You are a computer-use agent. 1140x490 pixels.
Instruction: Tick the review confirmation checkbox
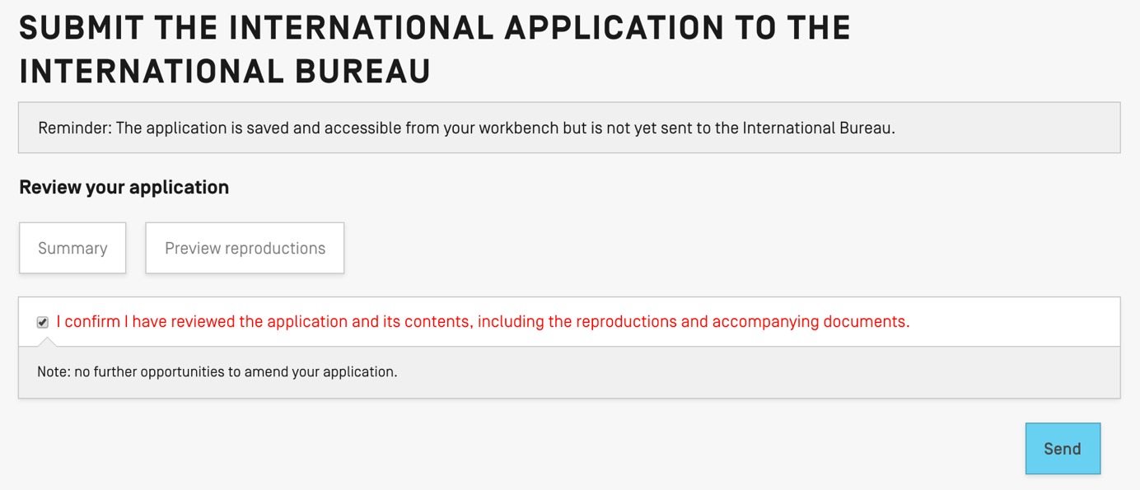43,322
